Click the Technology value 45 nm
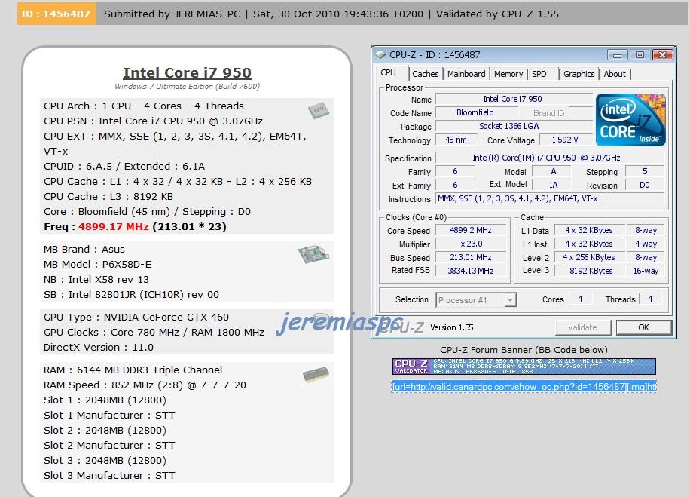The height and width of the screenshot is (497, 690). point(456,140)
